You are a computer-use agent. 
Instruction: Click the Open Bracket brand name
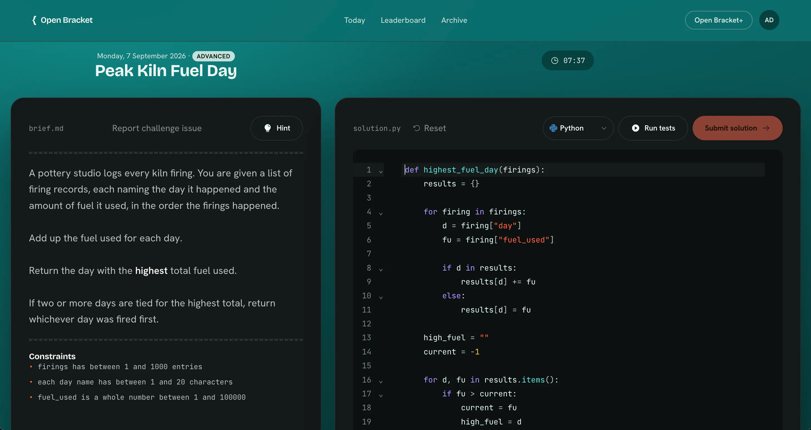[66, 20]
